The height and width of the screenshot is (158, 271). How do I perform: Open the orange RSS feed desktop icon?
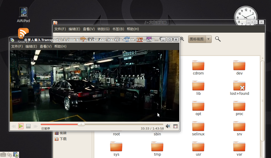tap(23, 33)
